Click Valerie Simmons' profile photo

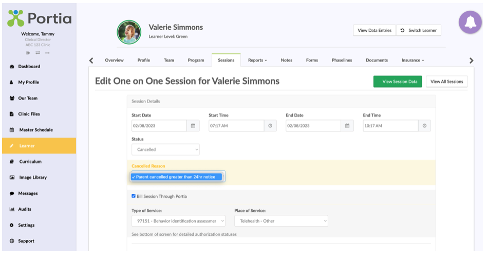[x=129, y=32]
